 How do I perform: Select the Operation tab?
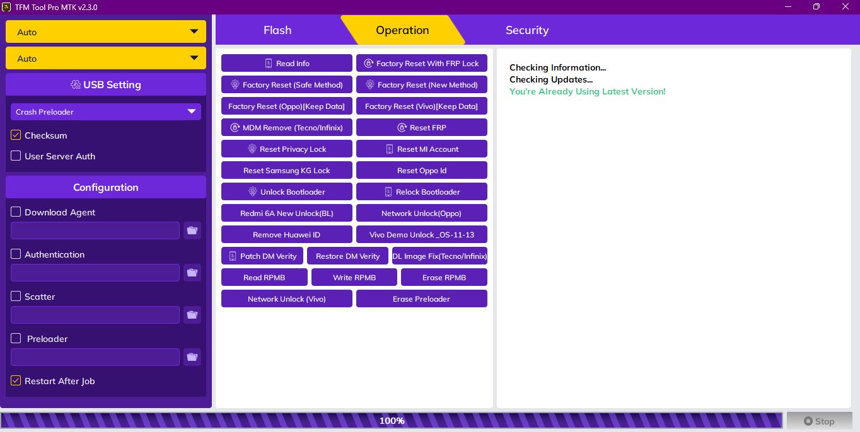tap(402, 30)
